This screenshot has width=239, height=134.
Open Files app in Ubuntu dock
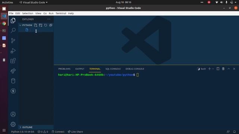(4, 9)
